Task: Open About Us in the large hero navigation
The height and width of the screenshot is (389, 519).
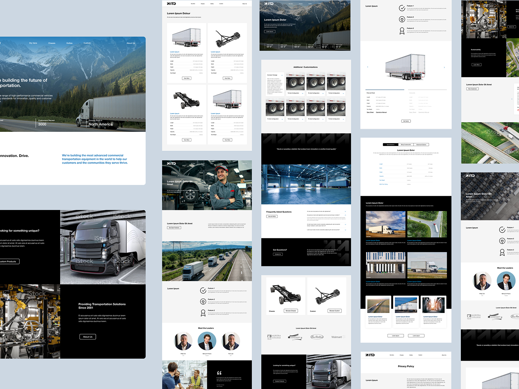Action: 131,43
